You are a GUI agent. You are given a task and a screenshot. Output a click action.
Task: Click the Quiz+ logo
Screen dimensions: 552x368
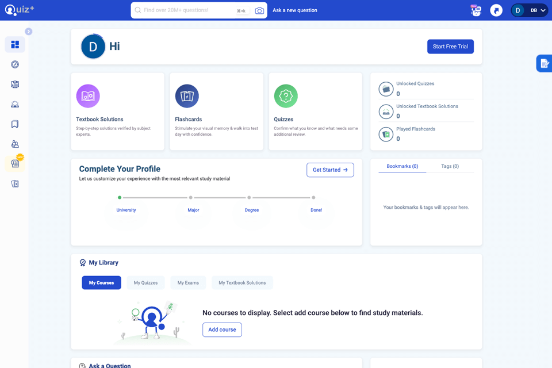coord(20,10)
